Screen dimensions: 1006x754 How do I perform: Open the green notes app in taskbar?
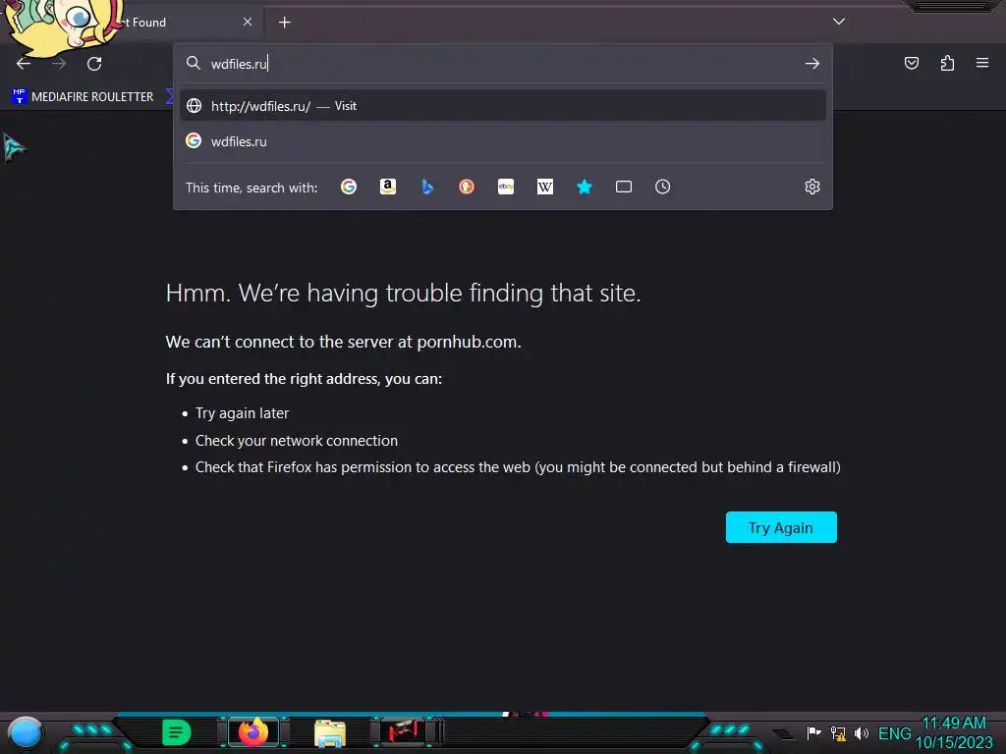tap(177, 732)
